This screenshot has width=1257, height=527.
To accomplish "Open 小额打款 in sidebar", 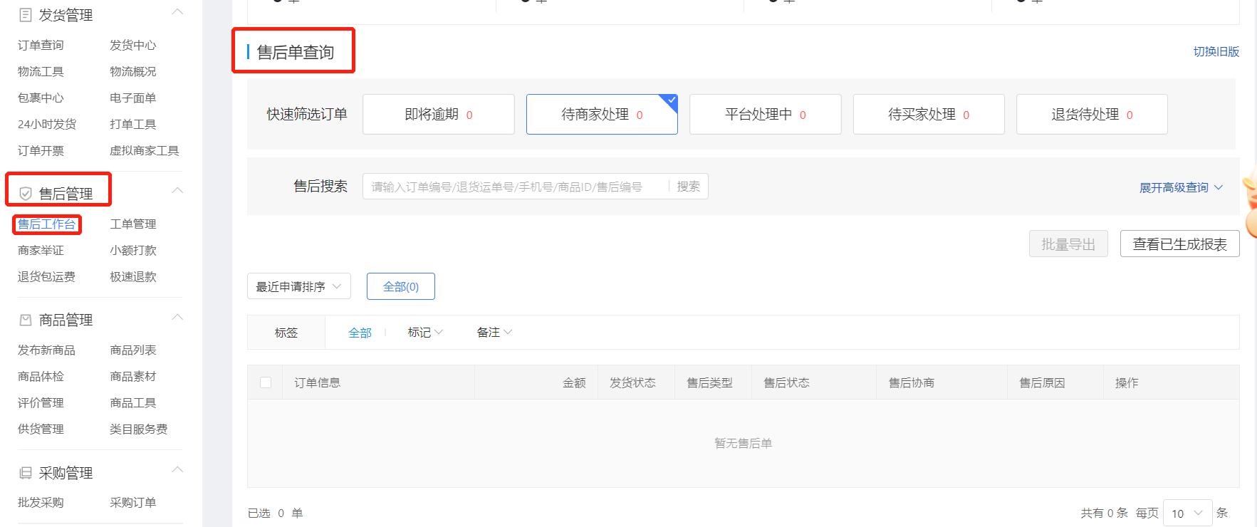I will pos(132,250).
